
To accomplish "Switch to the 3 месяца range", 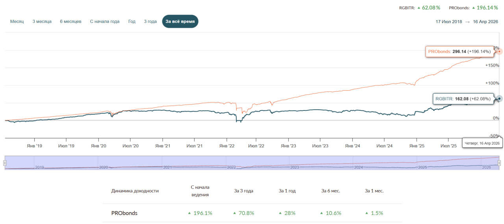I will tap(42, 22).
